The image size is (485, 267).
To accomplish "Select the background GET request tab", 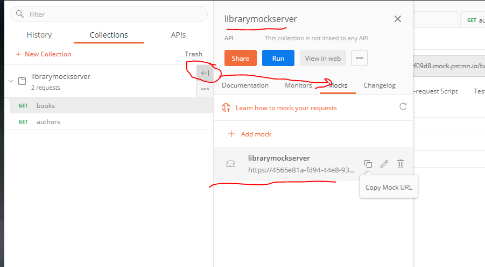I will [473, 20].
